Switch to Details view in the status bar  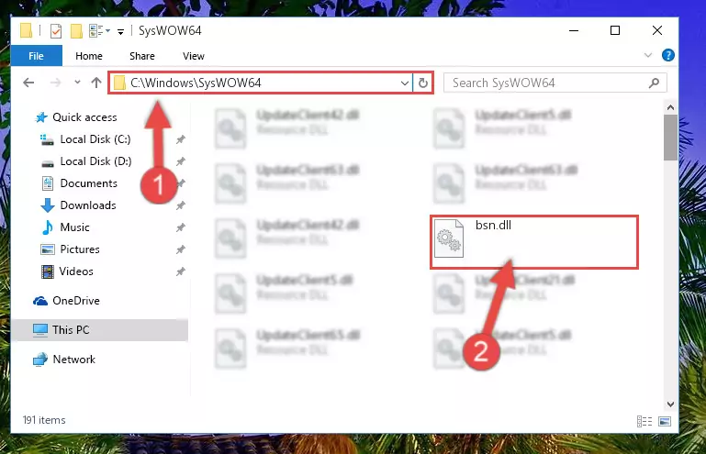644,421
